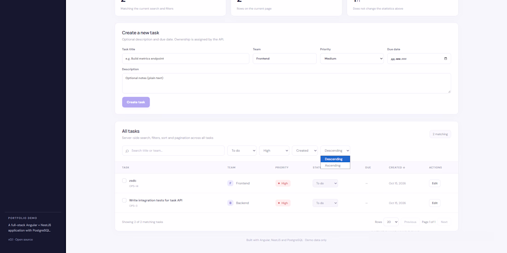The height and width of the screenshot is (253, 507).
Task: Click the Frontend team avatar letter F
Action: [230, 183]
